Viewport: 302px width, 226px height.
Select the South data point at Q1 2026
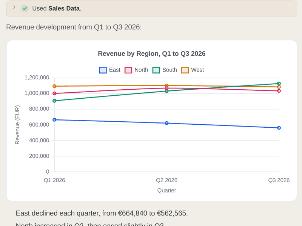point(54,101)
